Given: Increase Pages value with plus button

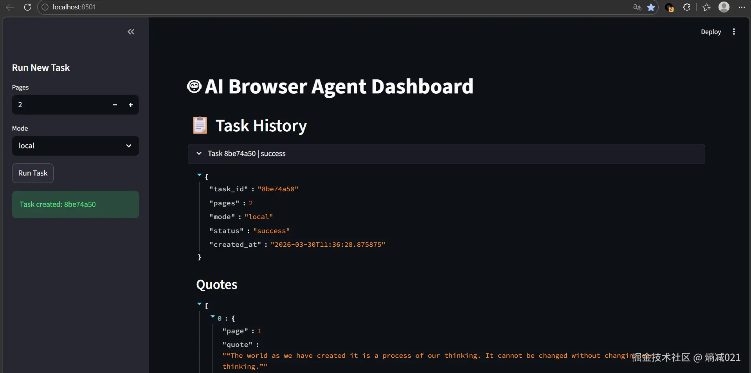Looking at the screenshot, I should pos(131,105).
